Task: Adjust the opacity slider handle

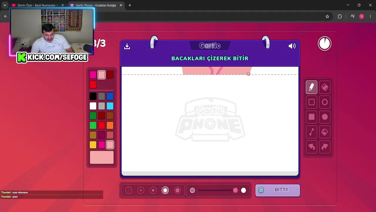Action: click(235, 191)
